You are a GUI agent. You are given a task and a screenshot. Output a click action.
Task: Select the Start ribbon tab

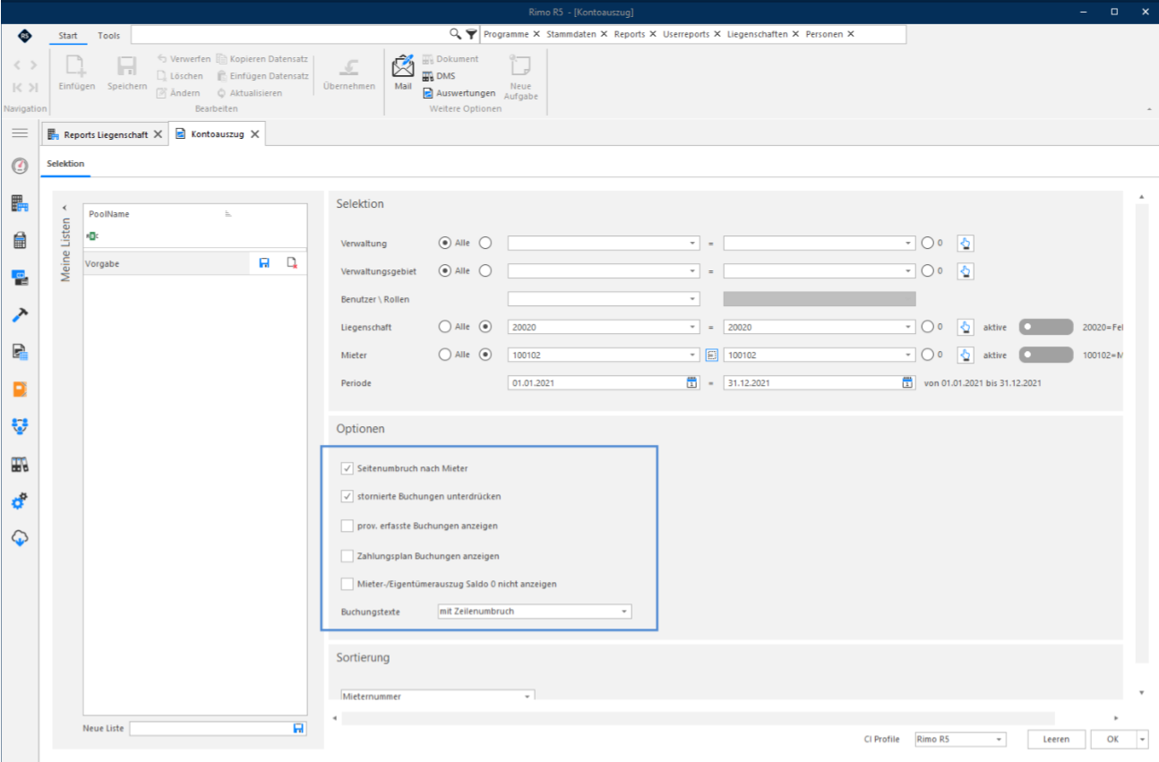[x=68, y=35]
